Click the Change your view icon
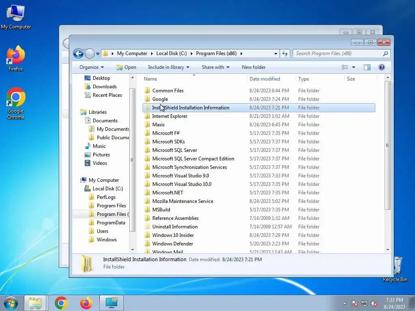The image size is (415, 311). click(344, 67)
